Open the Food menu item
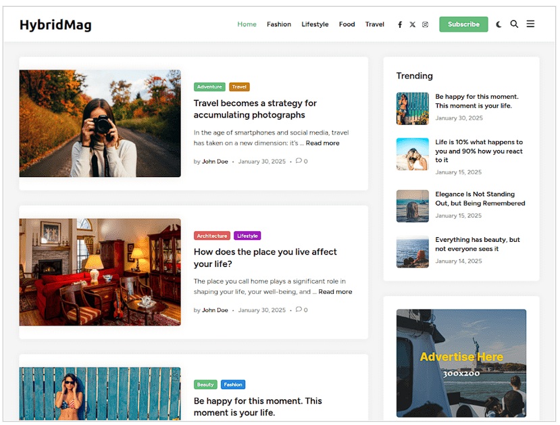This screenshot has height=425, width=560. (x=347, y=24)
